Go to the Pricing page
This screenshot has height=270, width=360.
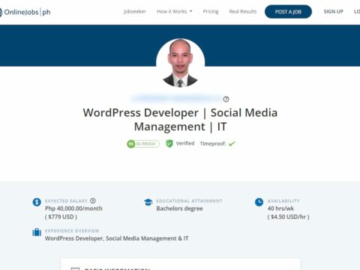pos(211,11)
